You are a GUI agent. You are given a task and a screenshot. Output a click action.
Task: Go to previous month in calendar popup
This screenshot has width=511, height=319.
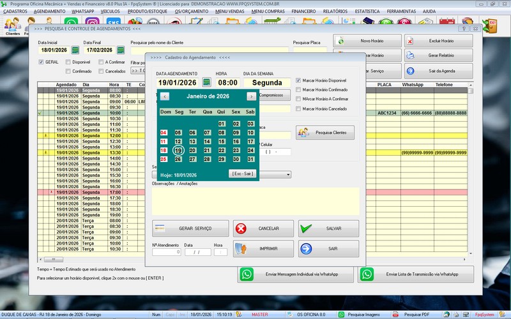coord(165,96)
